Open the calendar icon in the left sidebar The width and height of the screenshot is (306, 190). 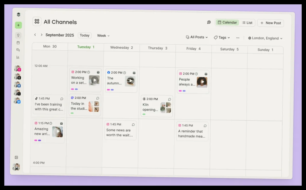18,43
